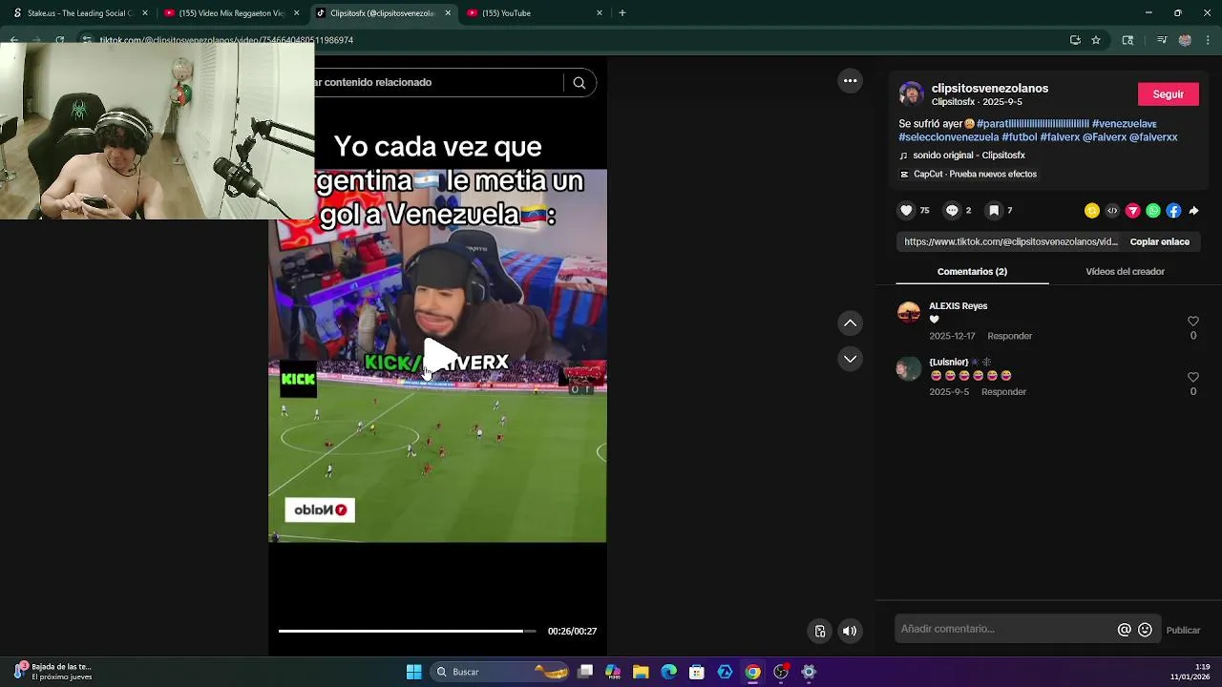The height and width of the screenshot is (687, 1222).
Task: Bookmark this page with star icon
Action: 1096,40
